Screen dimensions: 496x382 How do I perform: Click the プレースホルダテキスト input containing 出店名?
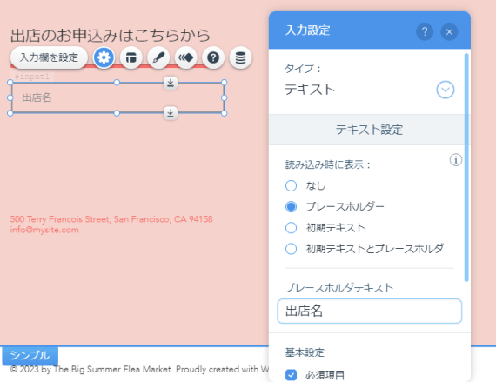coord(370,312)
